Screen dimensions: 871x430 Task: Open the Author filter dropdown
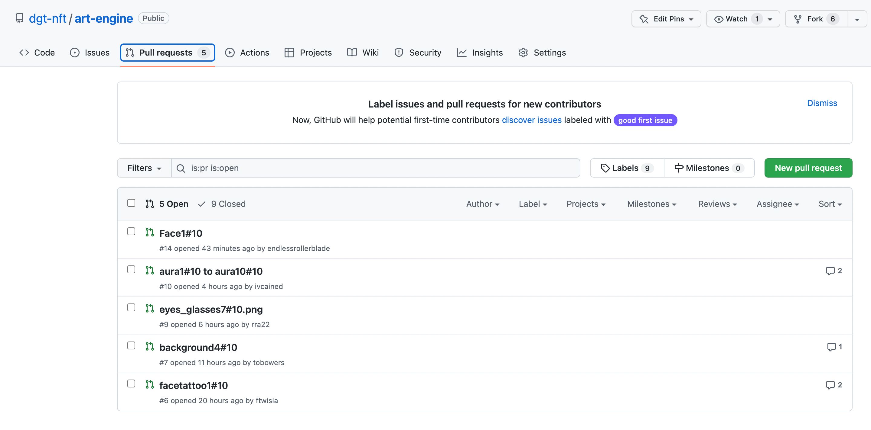point(483,204)
